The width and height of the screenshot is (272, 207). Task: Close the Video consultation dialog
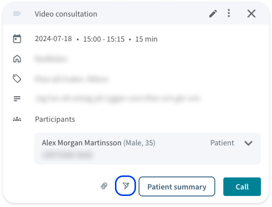pos(251,14)
